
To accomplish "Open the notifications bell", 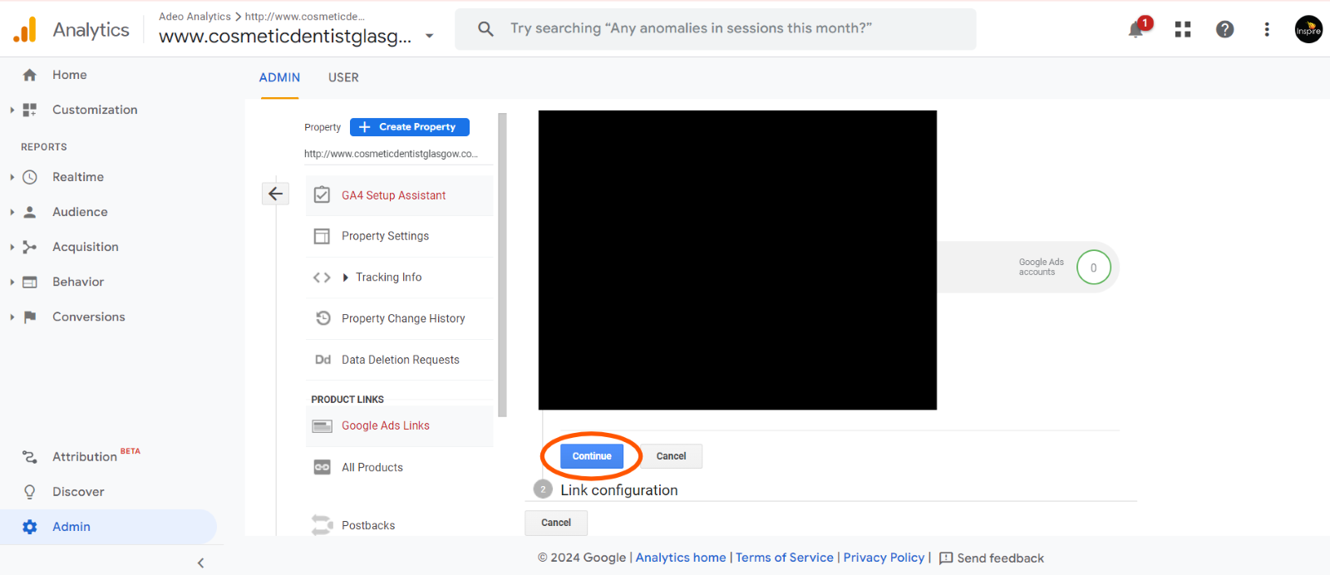I will pos(1135,30).
